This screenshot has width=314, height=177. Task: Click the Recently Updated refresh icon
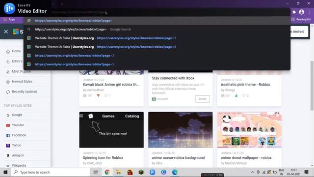point(8,92)
